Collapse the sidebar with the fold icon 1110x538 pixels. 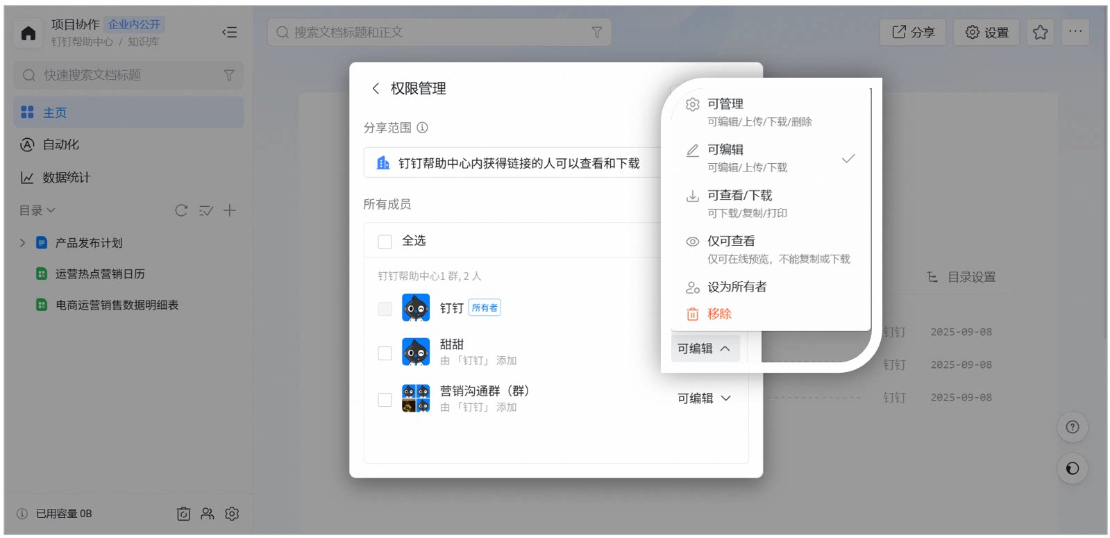tap(230, 32)
